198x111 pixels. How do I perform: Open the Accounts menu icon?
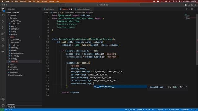click(x=3, y=99)
